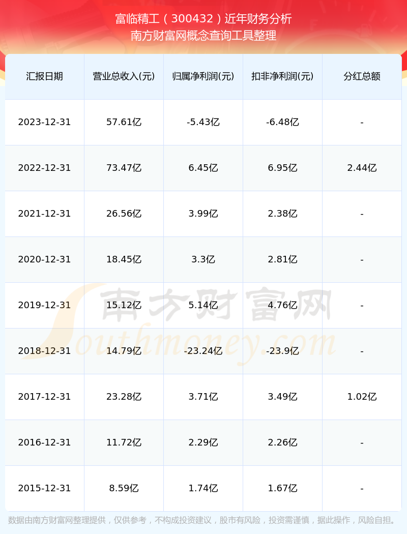Select the 26.56亿 revenue cell
Image resolution: width=407 pixels, height=534 pixels.
pos(124,214)
